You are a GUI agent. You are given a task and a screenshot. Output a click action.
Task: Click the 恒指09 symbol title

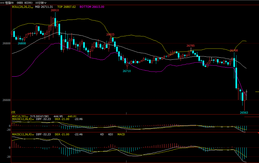click(x=9, y=2)
